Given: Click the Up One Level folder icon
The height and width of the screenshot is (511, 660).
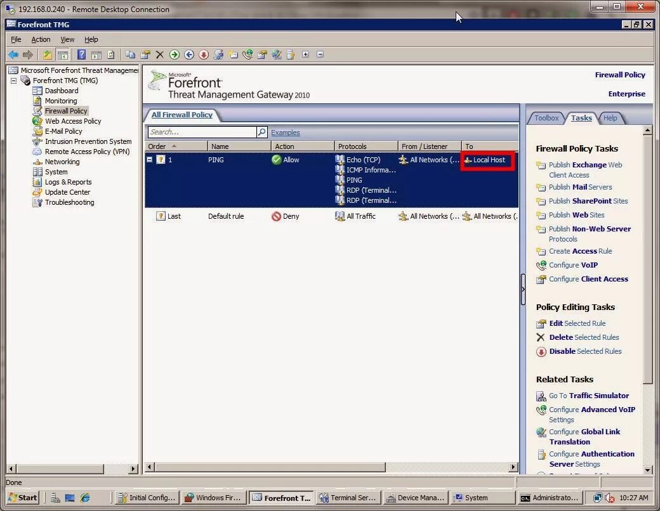Looking at the screenshot, I should point(48,55).
